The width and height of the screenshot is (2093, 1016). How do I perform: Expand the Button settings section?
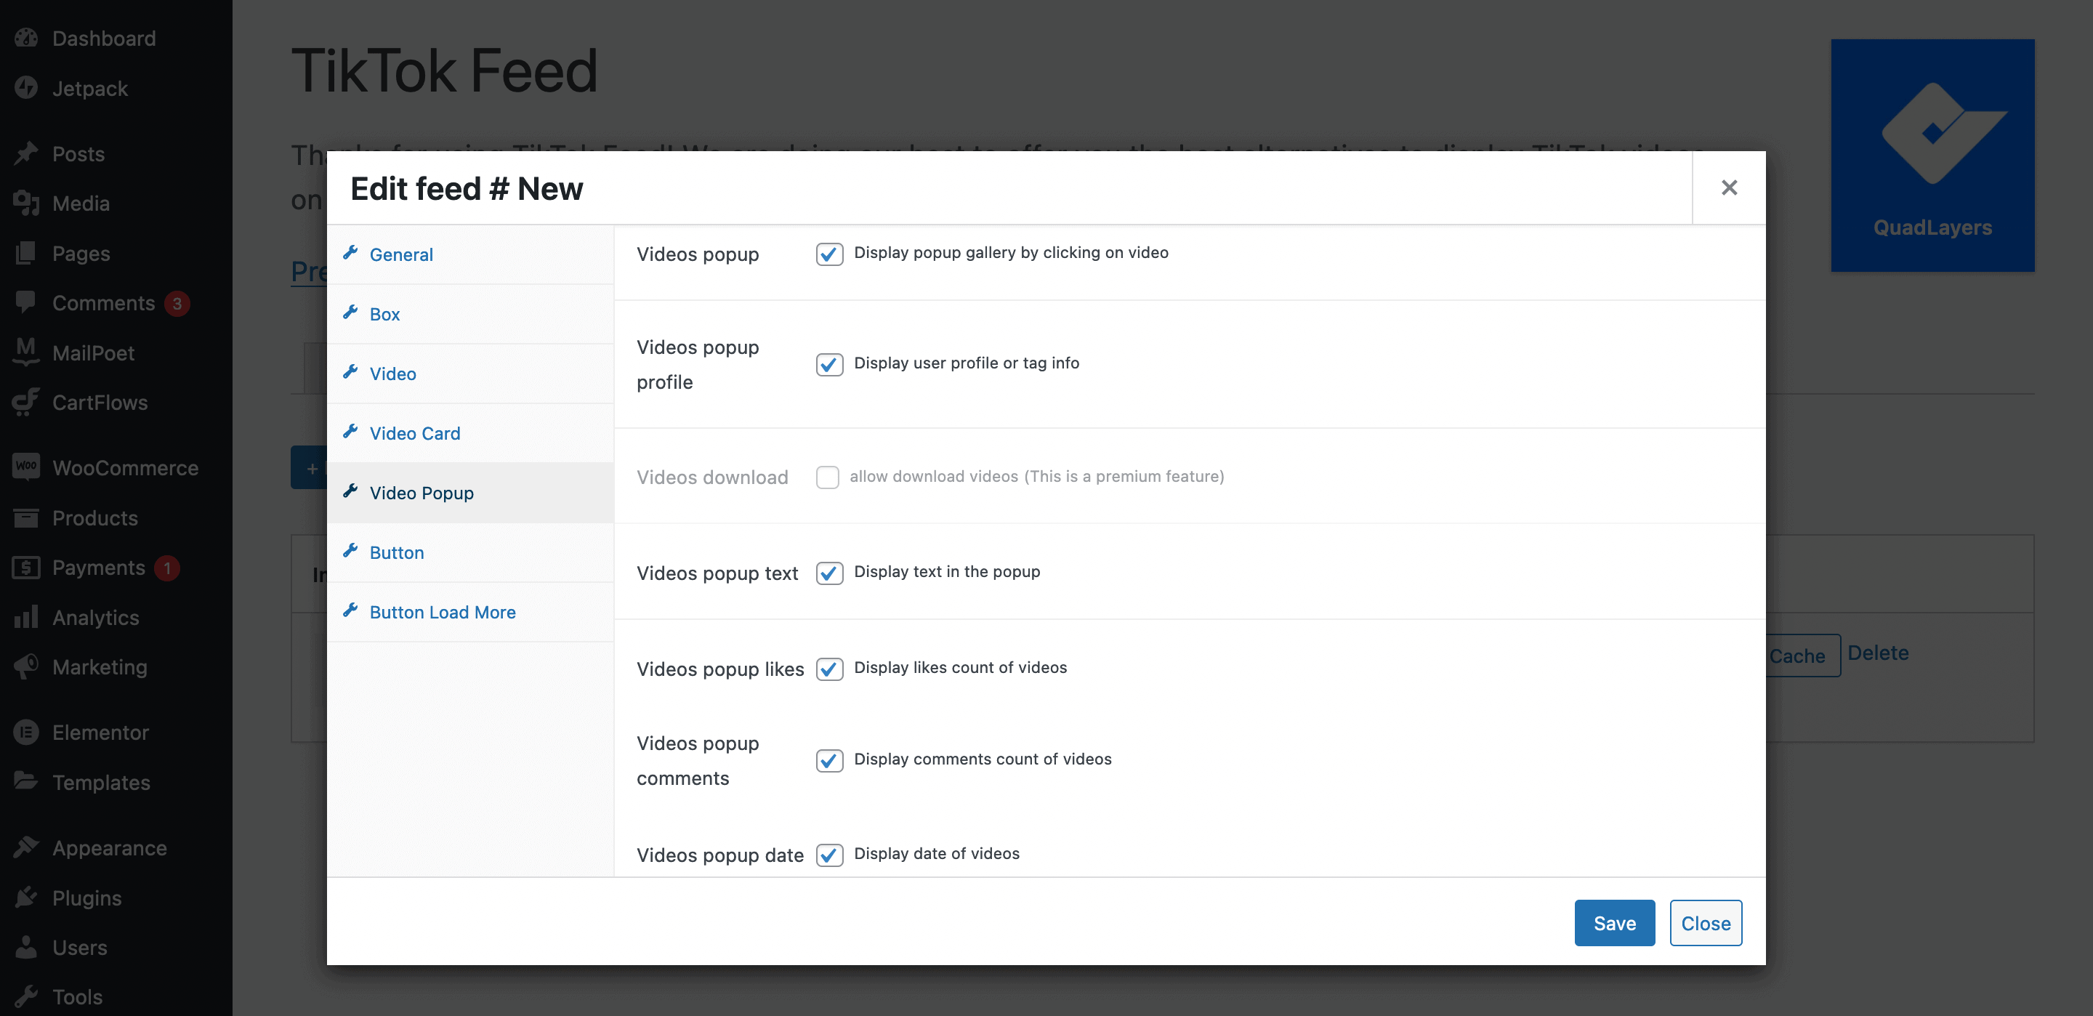[397, 550]
